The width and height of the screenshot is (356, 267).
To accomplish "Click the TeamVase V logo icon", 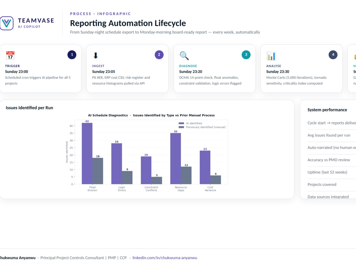I will point(6,23).
